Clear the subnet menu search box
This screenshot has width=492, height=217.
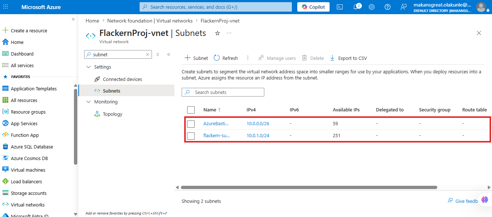(148, 54)
